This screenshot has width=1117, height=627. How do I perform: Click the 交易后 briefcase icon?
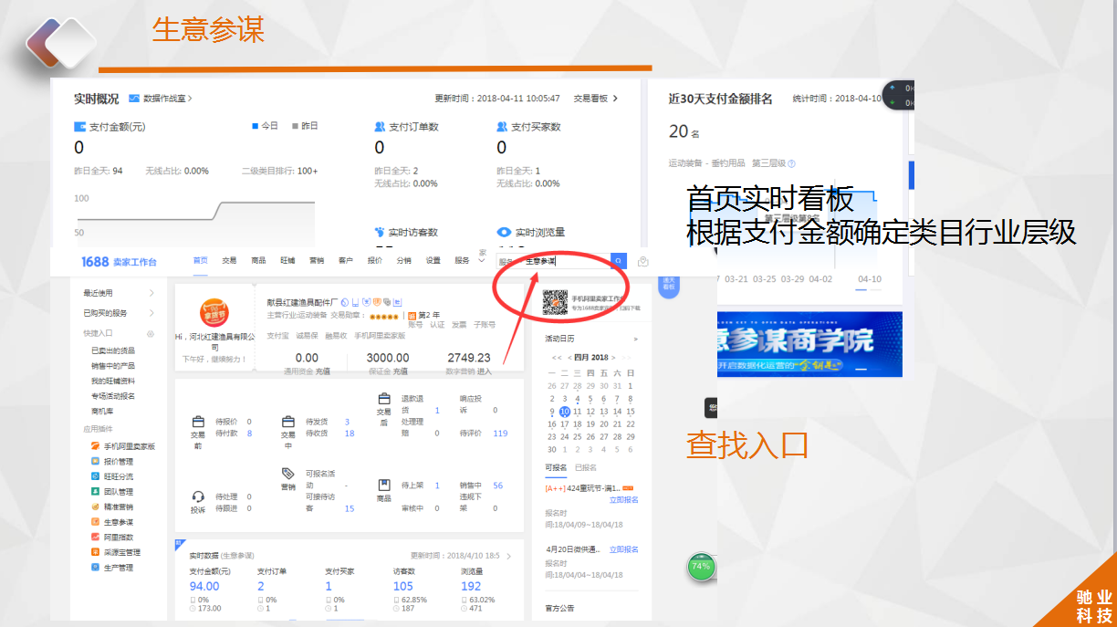pyautogui.click(x=384, y=400)
